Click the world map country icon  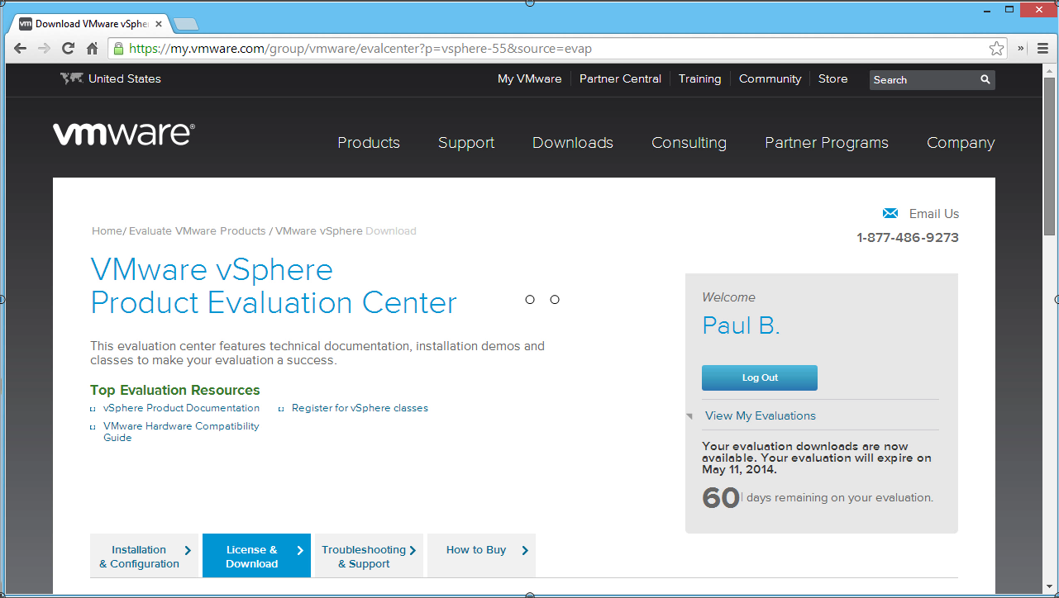[72, 78]
